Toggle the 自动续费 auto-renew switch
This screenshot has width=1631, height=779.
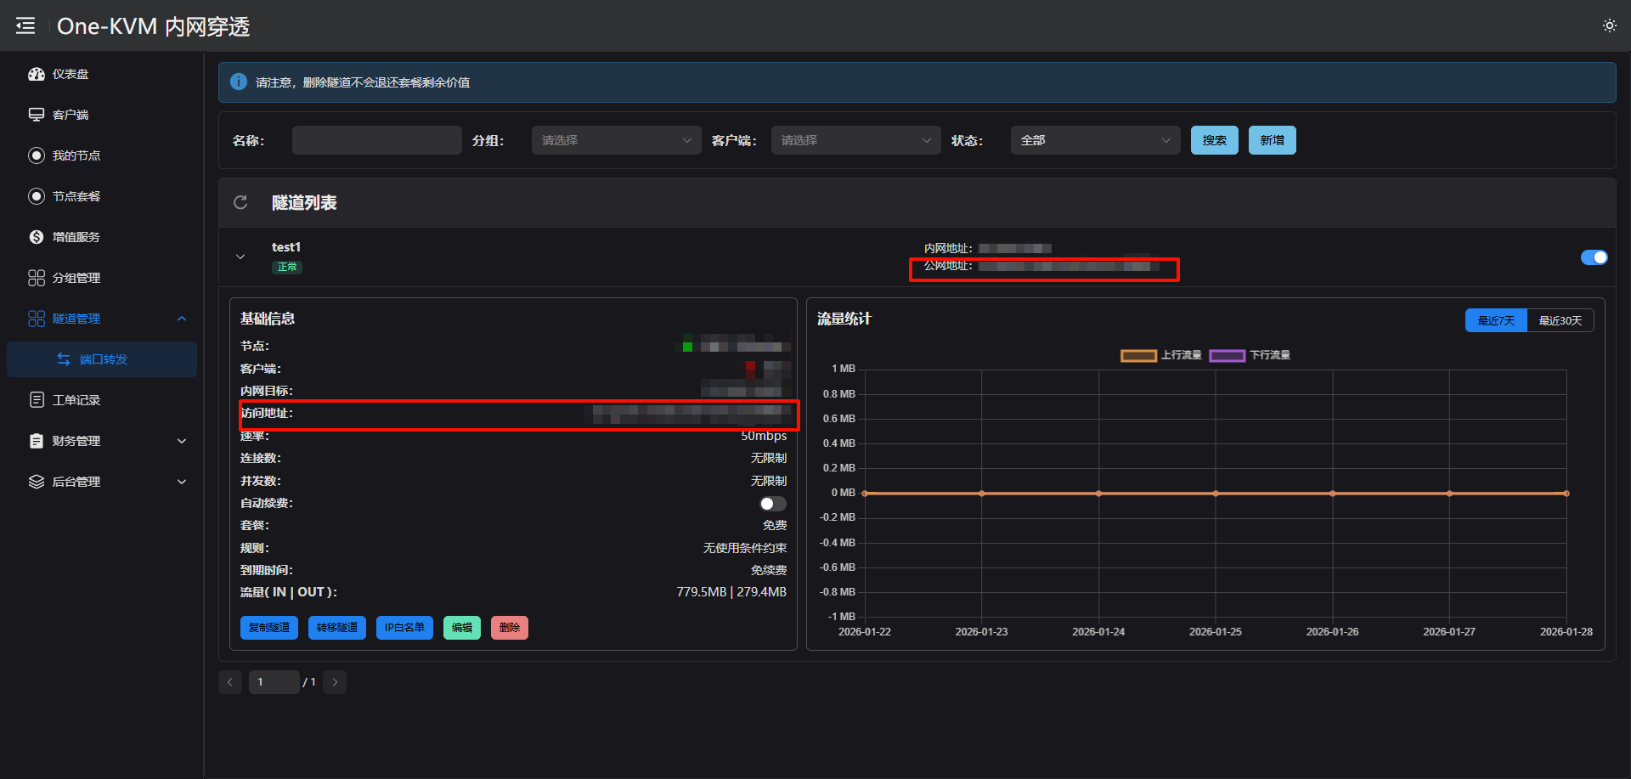(772, 504)
